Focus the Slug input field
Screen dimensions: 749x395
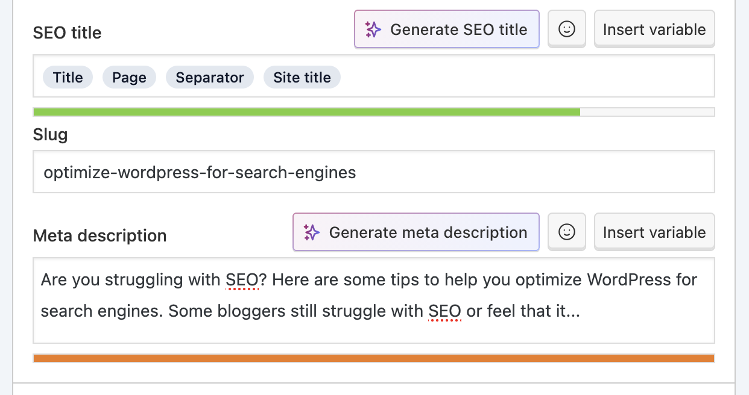click(x=374, y=172)
